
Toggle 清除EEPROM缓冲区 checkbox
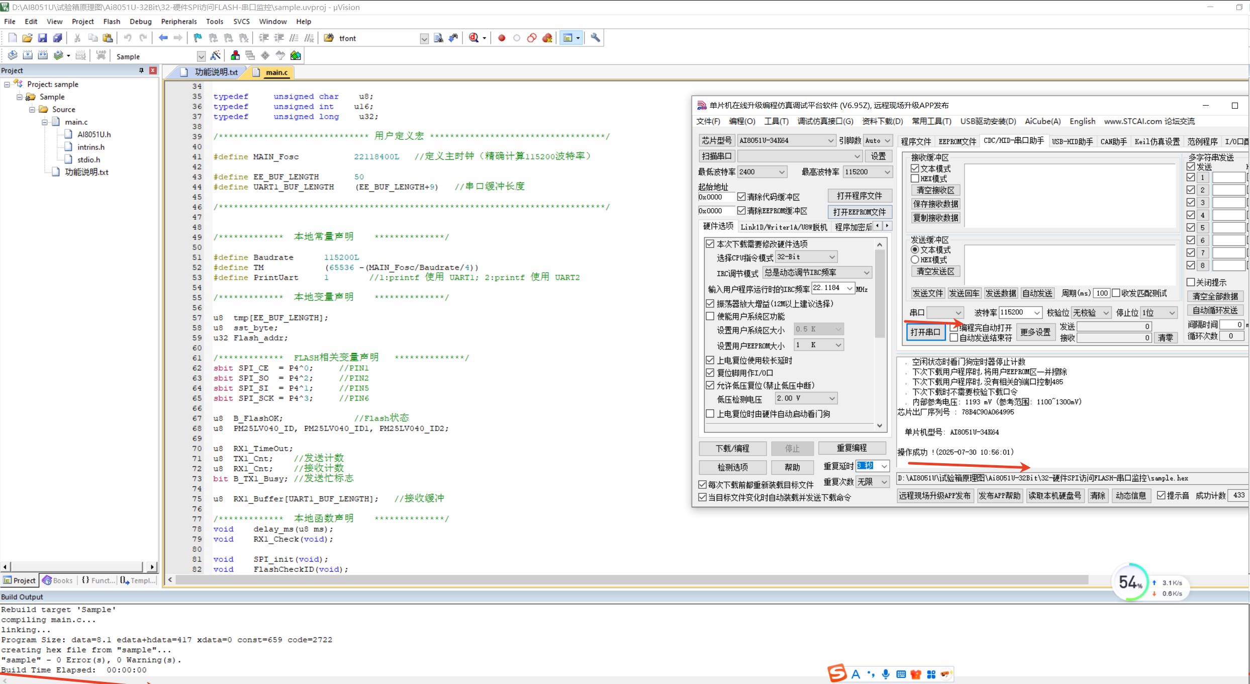coord(741,210)
